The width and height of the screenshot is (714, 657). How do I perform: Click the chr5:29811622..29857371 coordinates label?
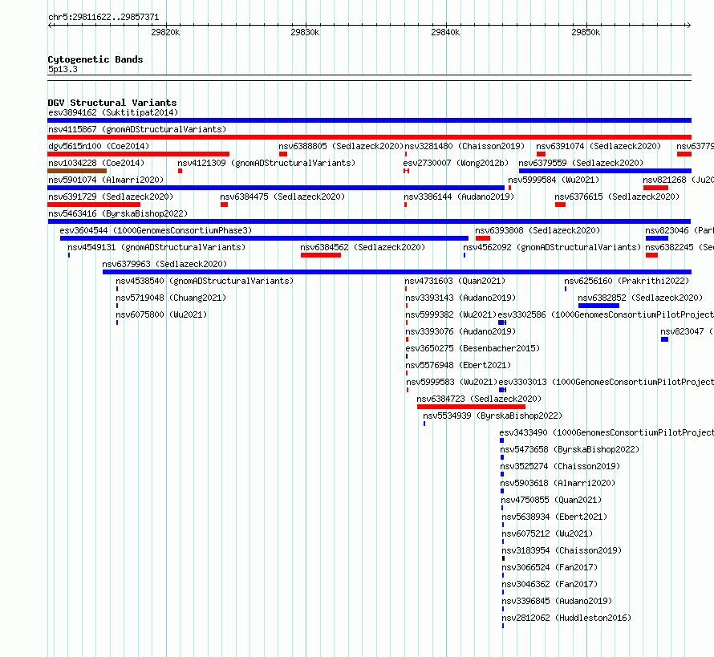point(103,17)
